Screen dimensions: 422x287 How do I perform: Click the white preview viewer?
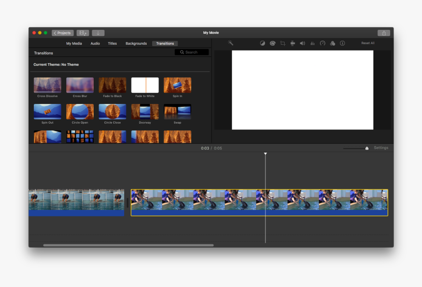click(302, 90)
